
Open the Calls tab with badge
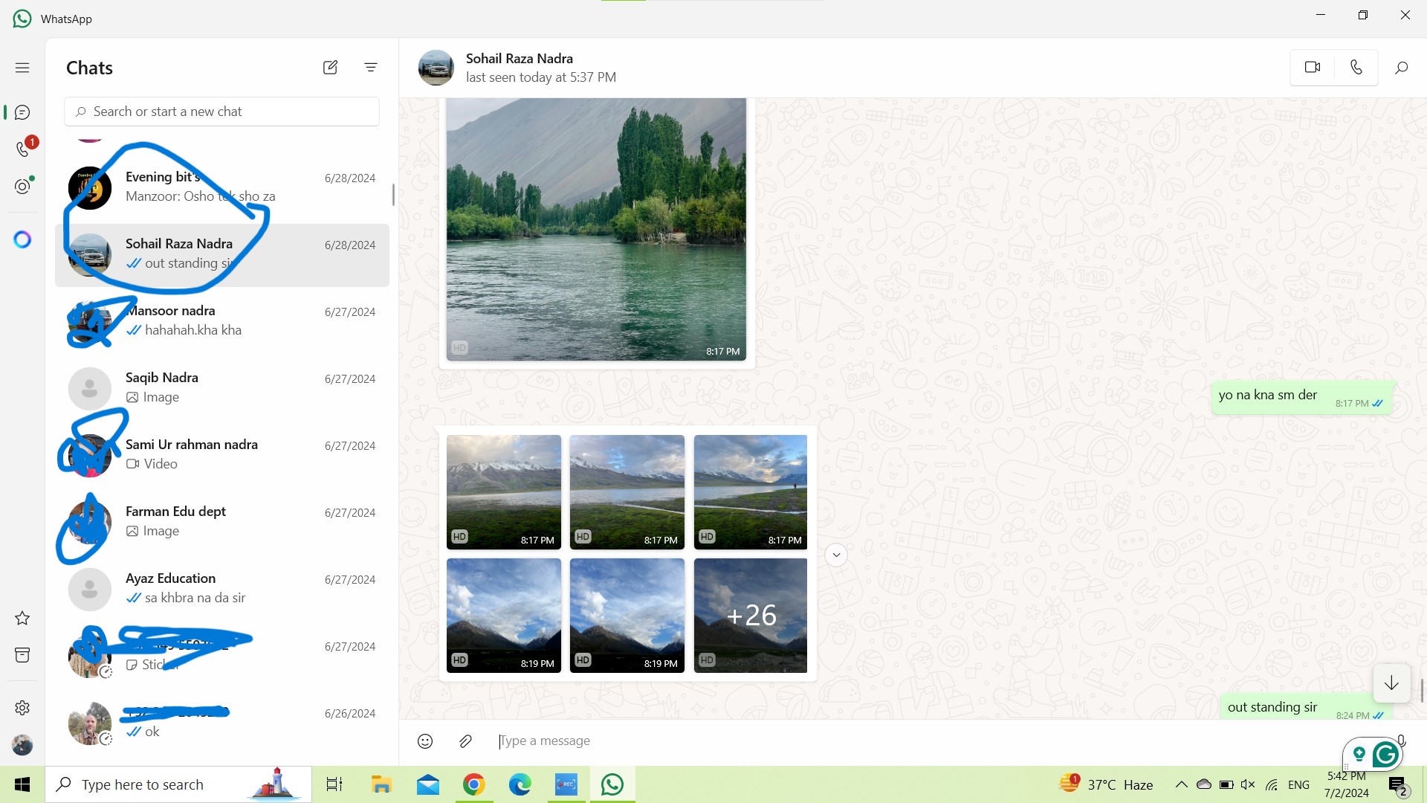coord(23,149)
